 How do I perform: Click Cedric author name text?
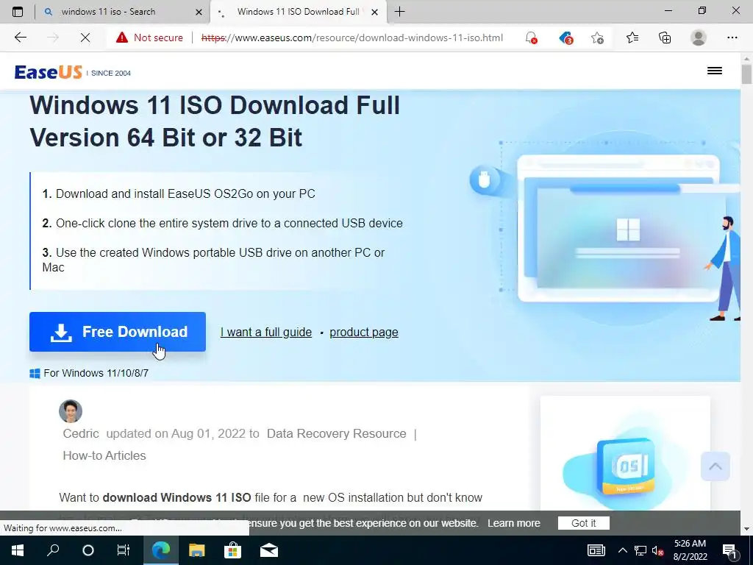pyautogui.click(x=81, y=433)
